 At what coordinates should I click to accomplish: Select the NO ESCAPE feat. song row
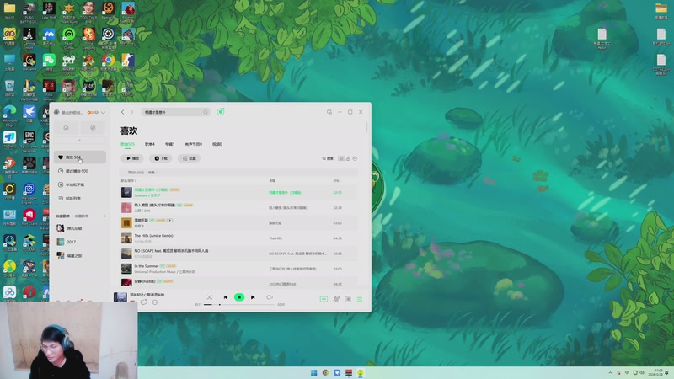click(239, 254)
